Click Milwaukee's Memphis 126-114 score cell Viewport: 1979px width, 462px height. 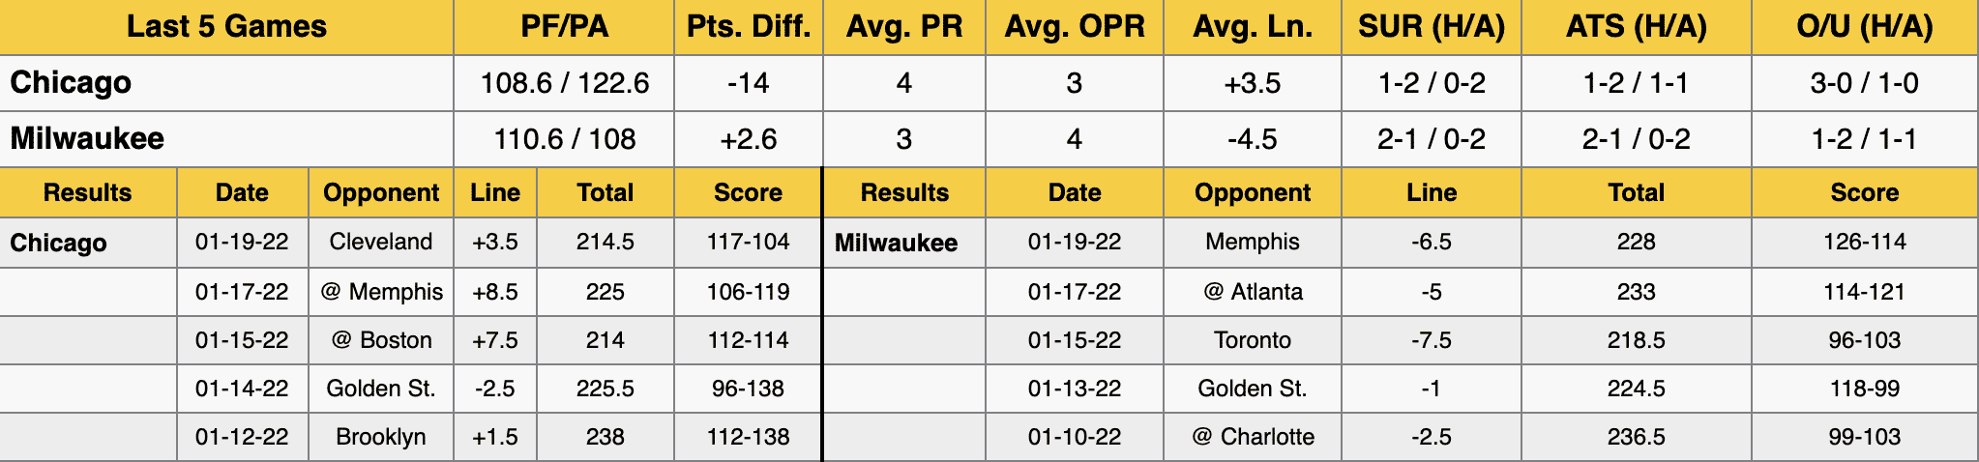pos(1865,242)
